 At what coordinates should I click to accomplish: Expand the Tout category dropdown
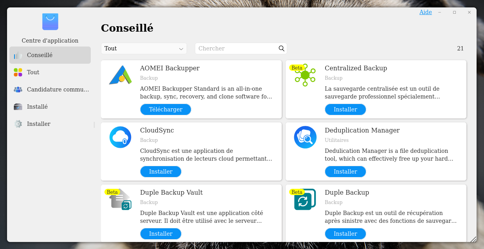point(144,48)
